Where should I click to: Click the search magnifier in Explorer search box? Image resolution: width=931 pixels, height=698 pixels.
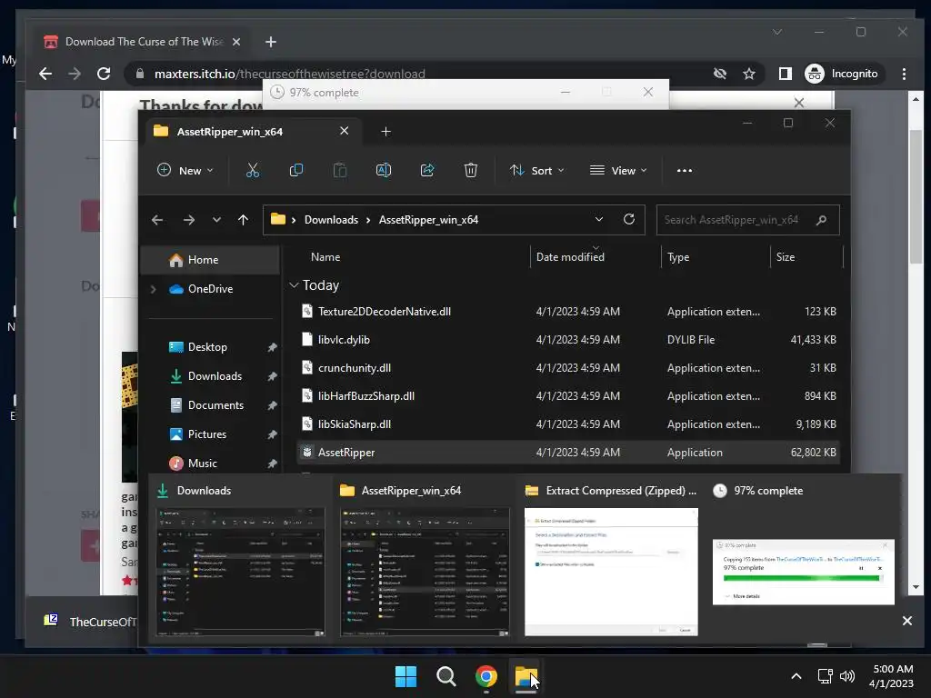821,220
